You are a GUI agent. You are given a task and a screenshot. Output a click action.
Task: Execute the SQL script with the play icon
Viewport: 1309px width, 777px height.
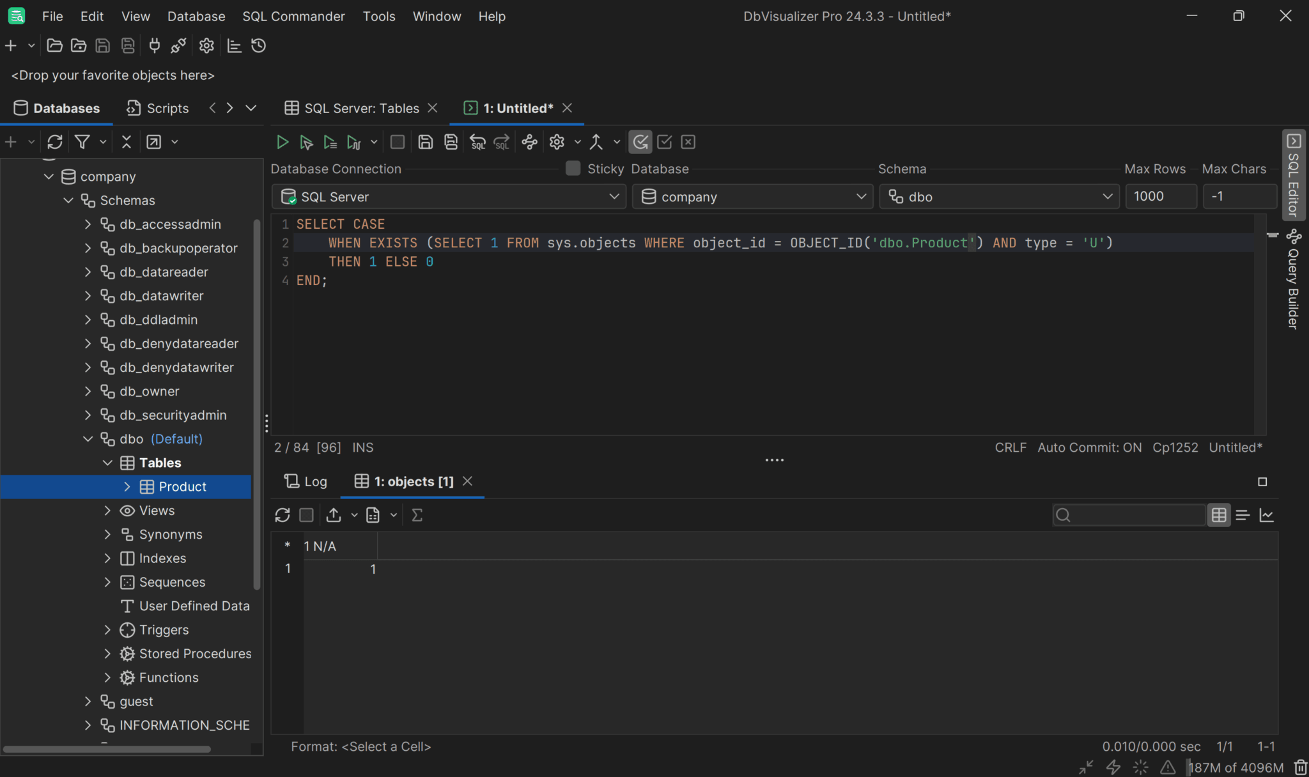coord(282,141)
